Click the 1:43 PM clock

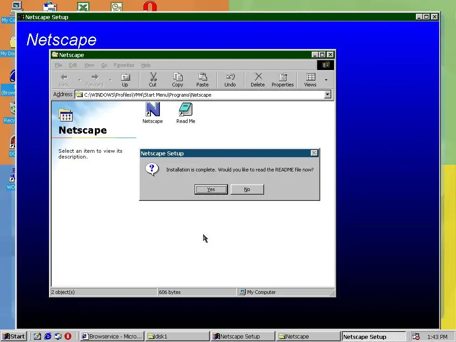pyautogui.click(x=437, y=337)
